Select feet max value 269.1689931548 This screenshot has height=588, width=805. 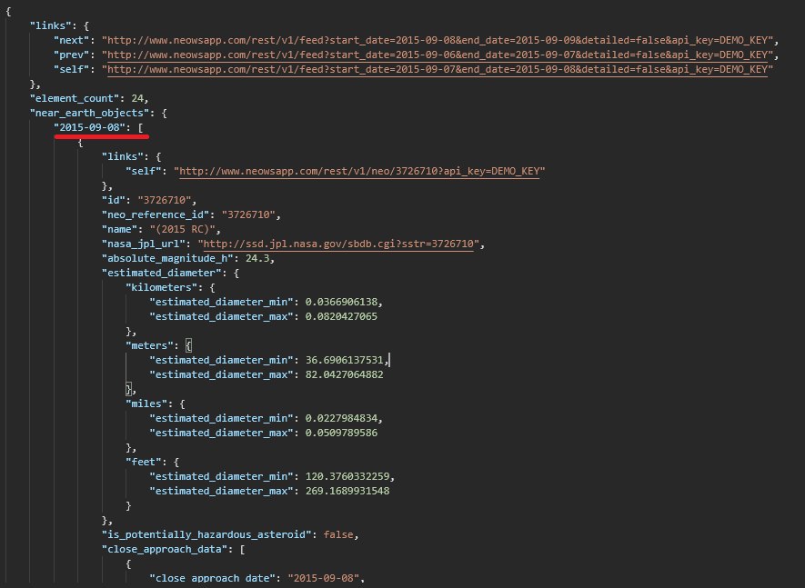(x=347, y=491)
